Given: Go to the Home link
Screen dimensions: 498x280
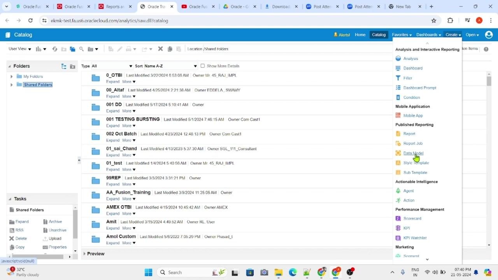Looking at the screenshot, I should click(360, 35).
